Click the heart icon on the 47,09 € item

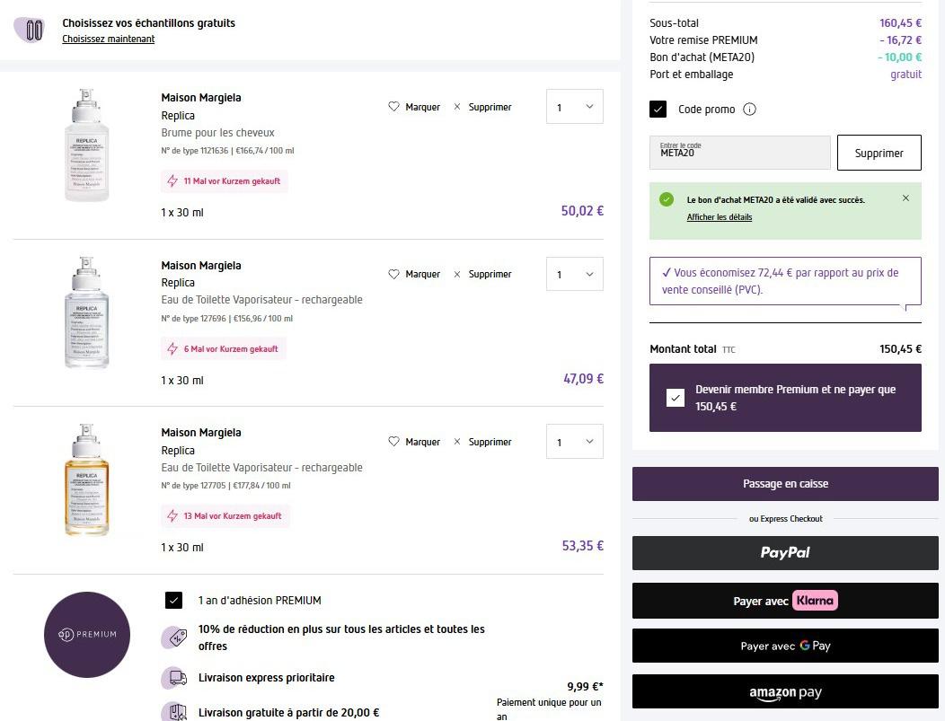[x=393, y=274]
